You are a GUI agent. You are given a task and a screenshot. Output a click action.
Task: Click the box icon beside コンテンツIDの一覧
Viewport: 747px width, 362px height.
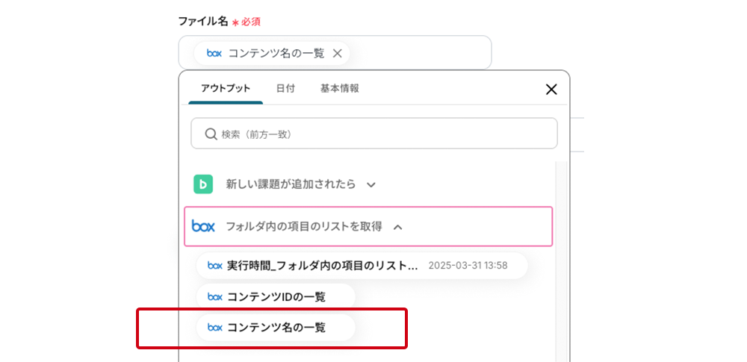point(214,297)
